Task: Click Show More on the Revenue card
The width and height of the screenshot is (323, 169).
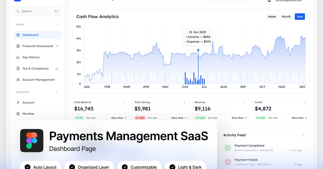Action: pos(238,118)
